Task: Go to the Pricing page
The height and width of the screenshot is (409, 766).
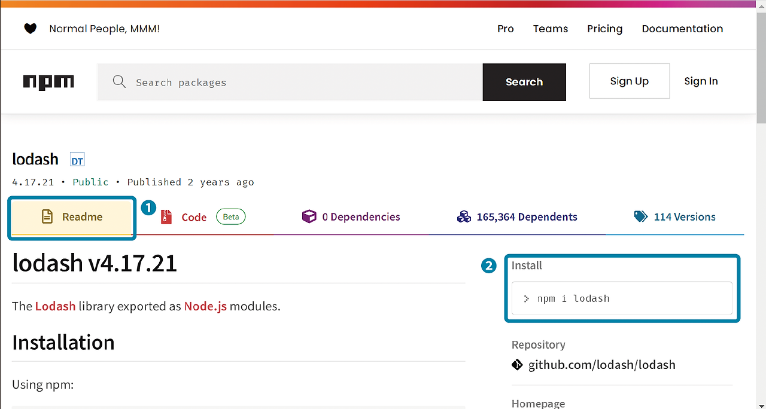Action: pyautogui.click(x=604, y=29)
